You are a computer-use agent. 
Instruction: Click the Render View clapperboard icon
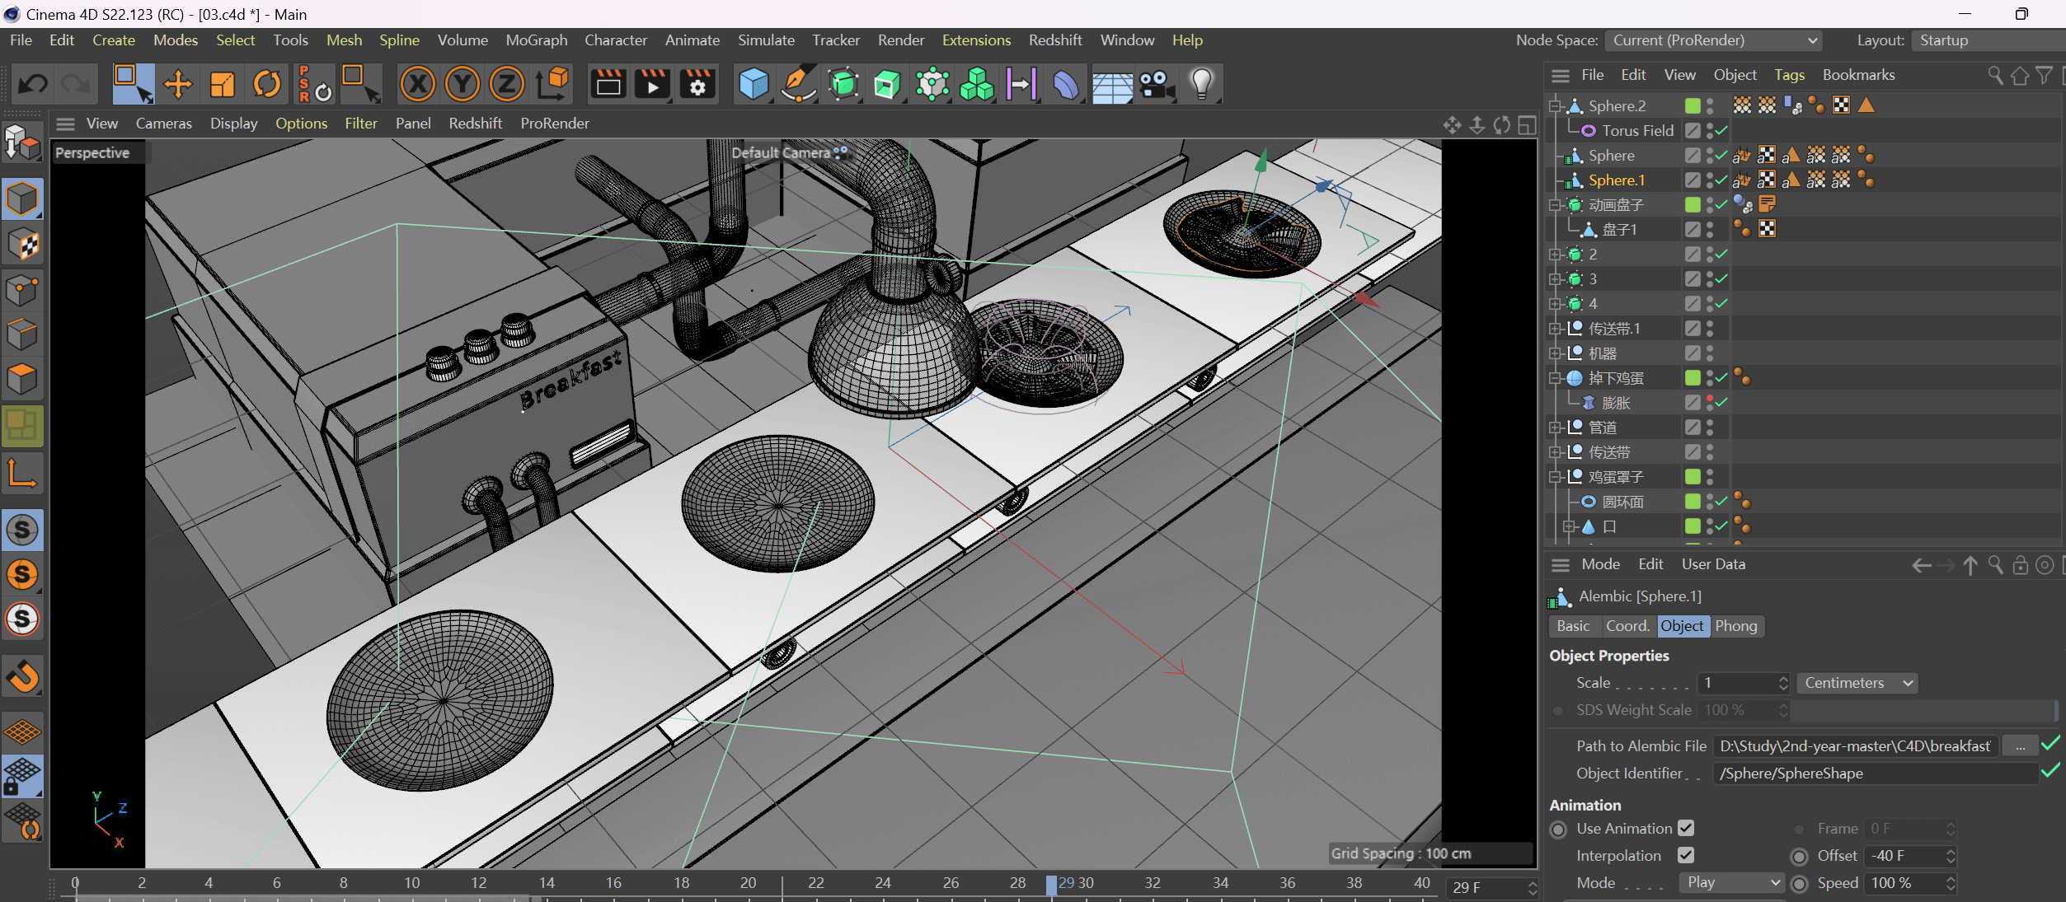point(608,83)
